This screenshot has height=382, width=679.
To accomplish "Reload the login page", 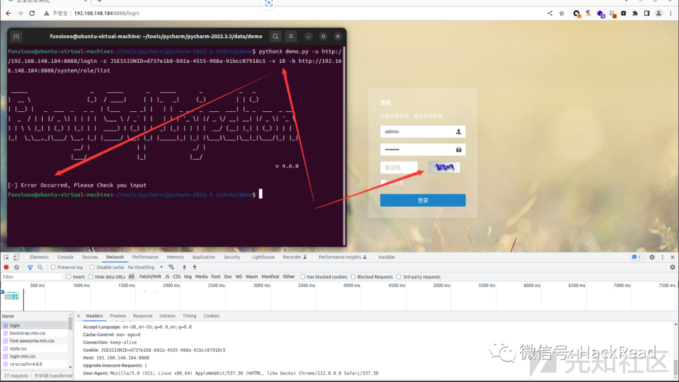I will click(32, 13).
